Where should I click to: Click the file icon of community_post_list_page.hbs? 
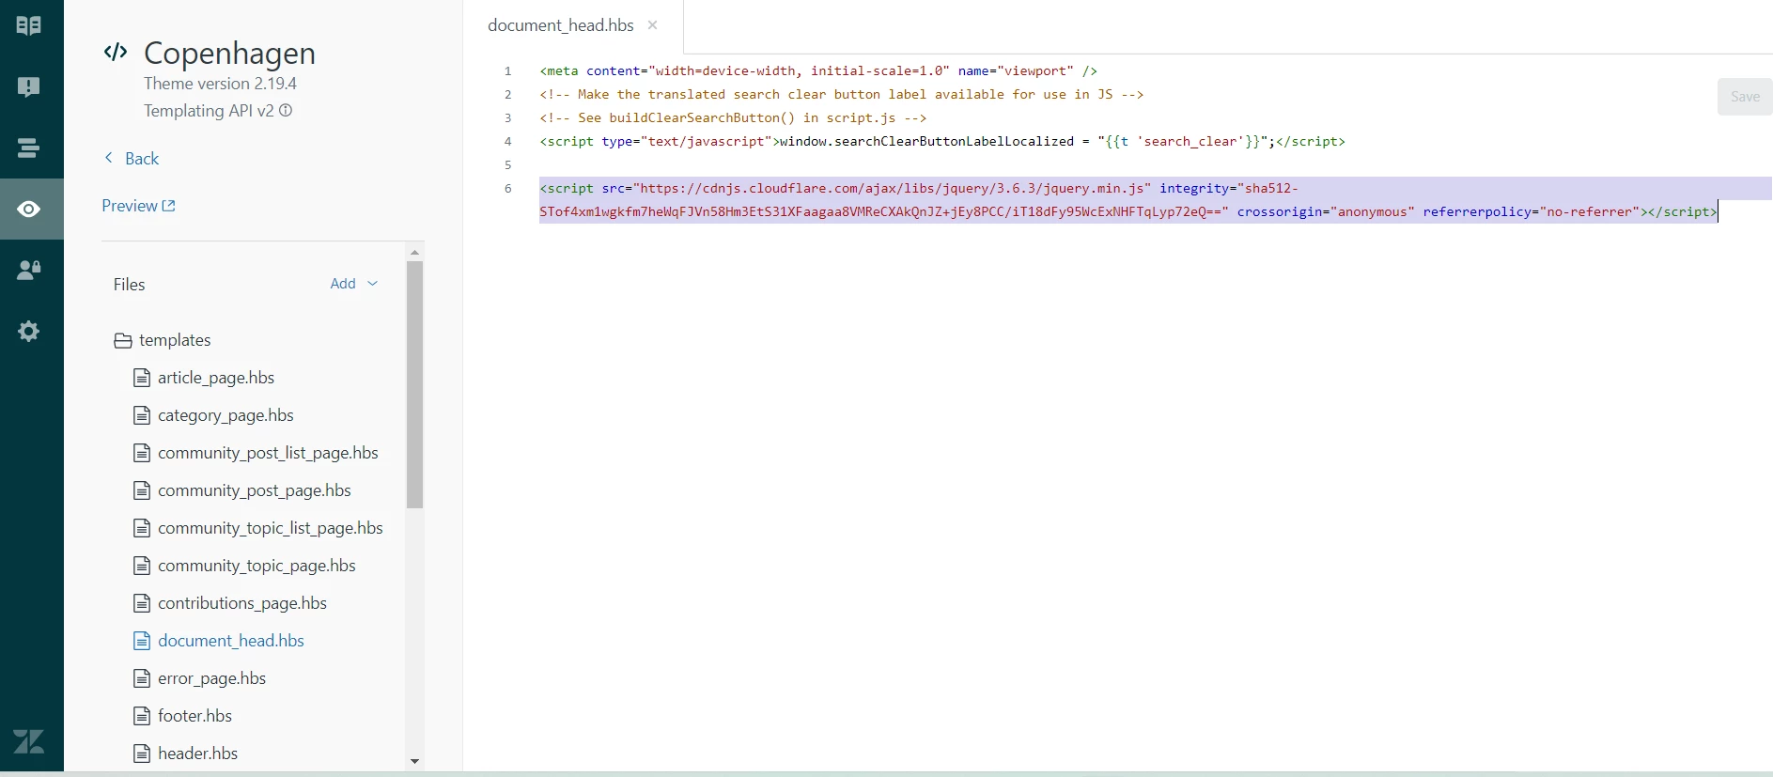coord(142,453)
